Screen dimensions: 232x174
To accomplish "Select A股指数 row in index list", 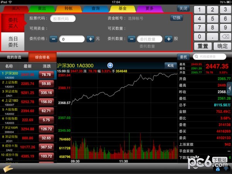I will coord(28,111).
